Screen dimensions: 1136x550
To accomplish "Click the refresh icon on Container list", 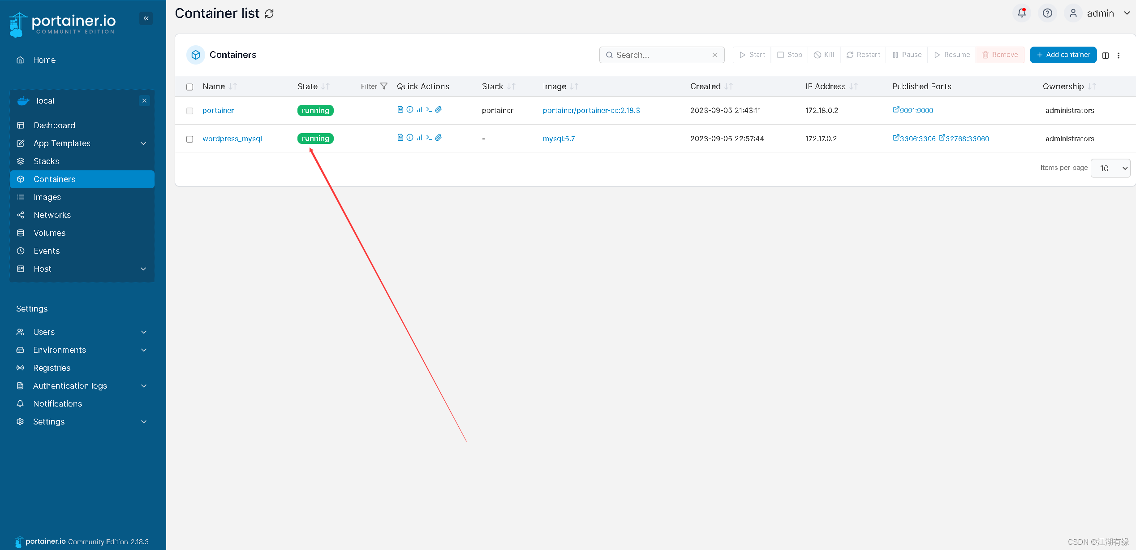I will coord(270,14).
